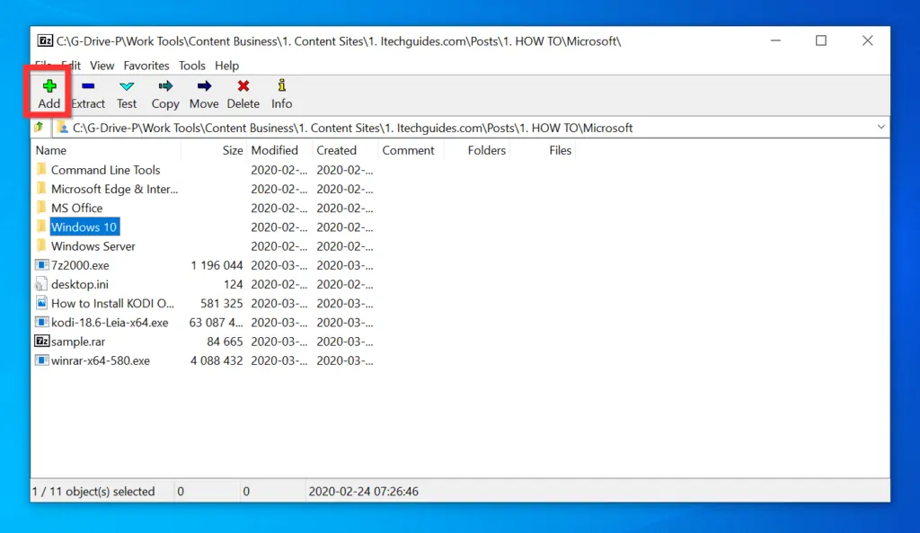Sort by the Modified column header
The height and width of the screenshot is (533, 920).
coord(277,150)
